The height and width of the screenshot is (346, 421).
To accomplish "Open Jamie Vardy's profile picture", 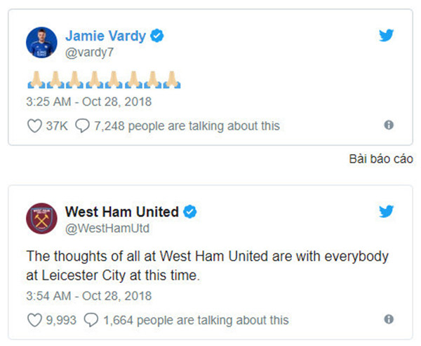I will pos(42,43).
